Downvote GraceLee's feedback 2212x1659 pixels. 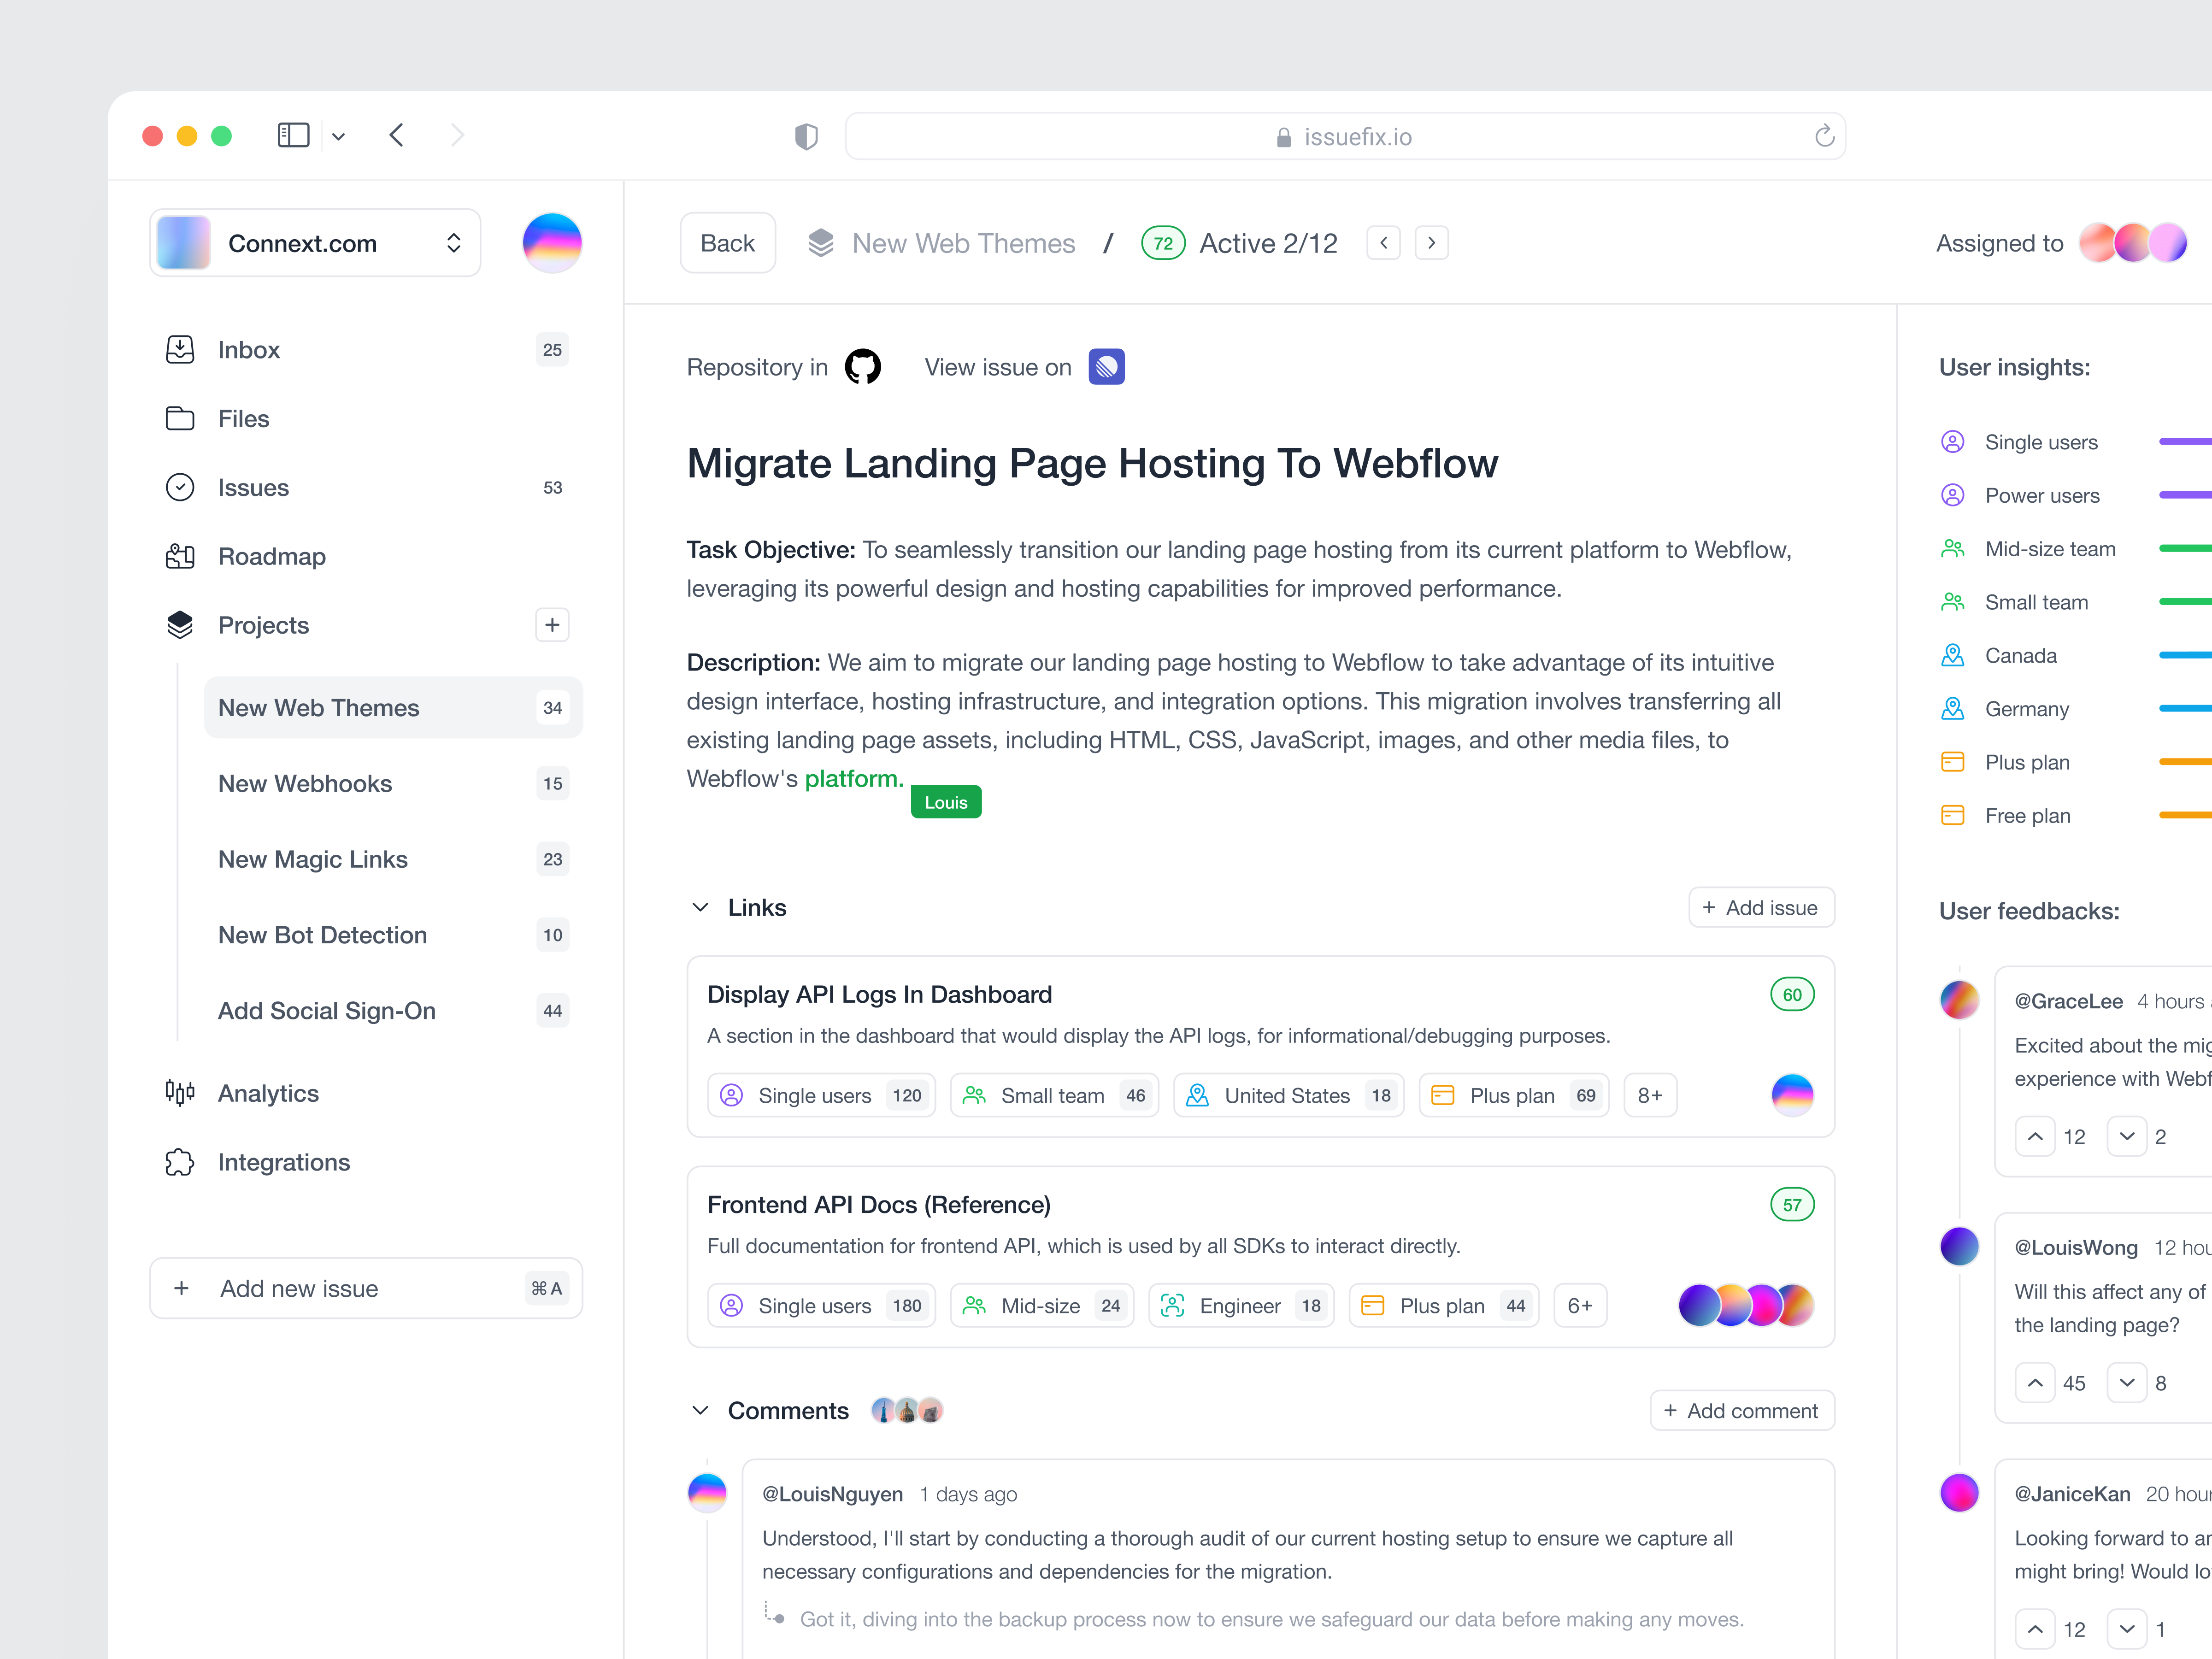[2127, 1137]
